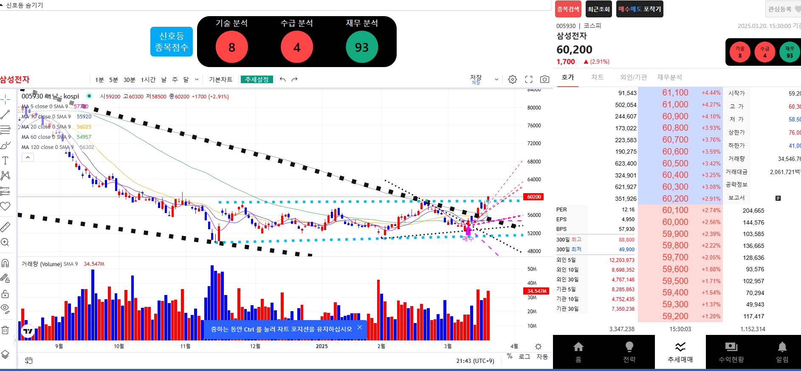Image resolution: width=801 pixels, height=371 pixels.
Task: Select the text annotation tool
Action: [x=5, y=160]
